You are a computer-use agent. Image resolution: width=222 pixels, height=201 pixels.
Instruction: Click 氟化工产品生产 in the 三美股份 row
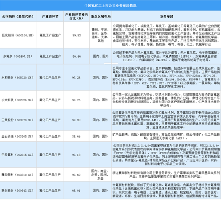pyautogui.click(x=50, y=120)
